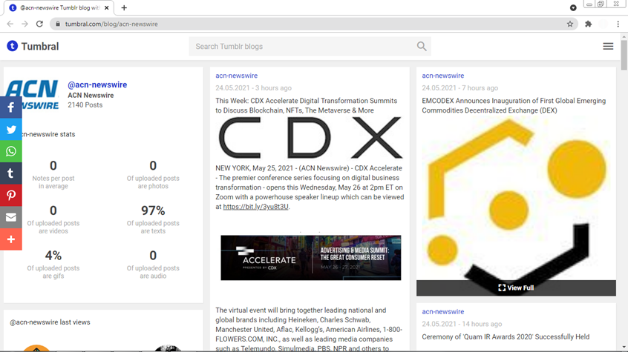Open the hamburger menu
The height and width of the screenshot is (352, 628).
click(608, 47)
